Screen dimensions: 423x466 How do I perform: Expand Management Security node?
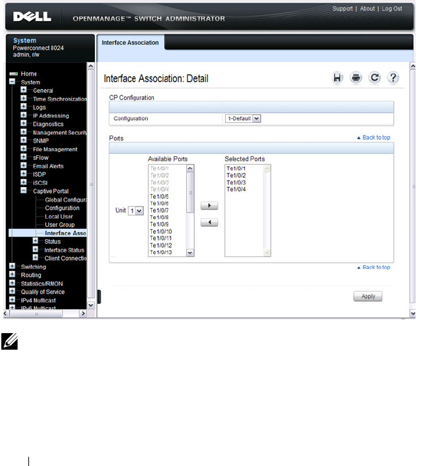24,132
